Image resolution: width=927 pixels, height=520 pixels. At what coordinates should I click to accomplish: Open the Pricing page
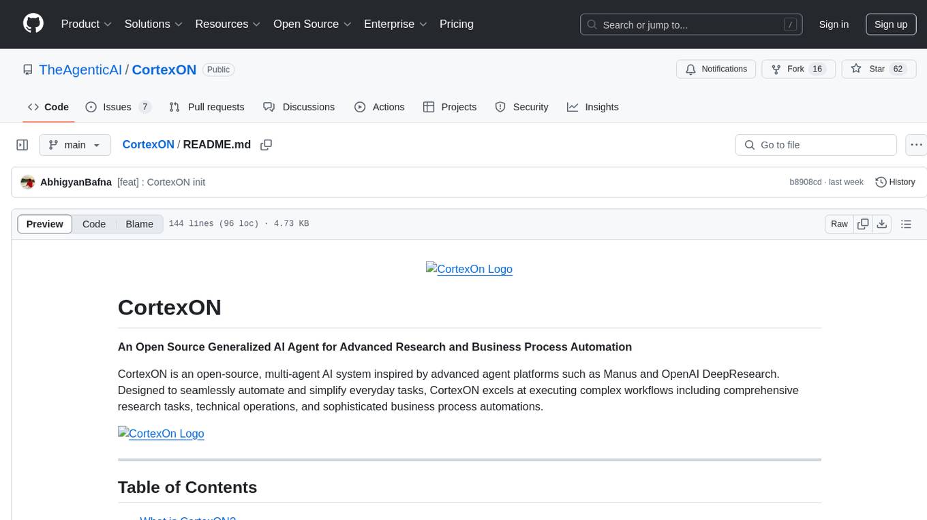457,24
